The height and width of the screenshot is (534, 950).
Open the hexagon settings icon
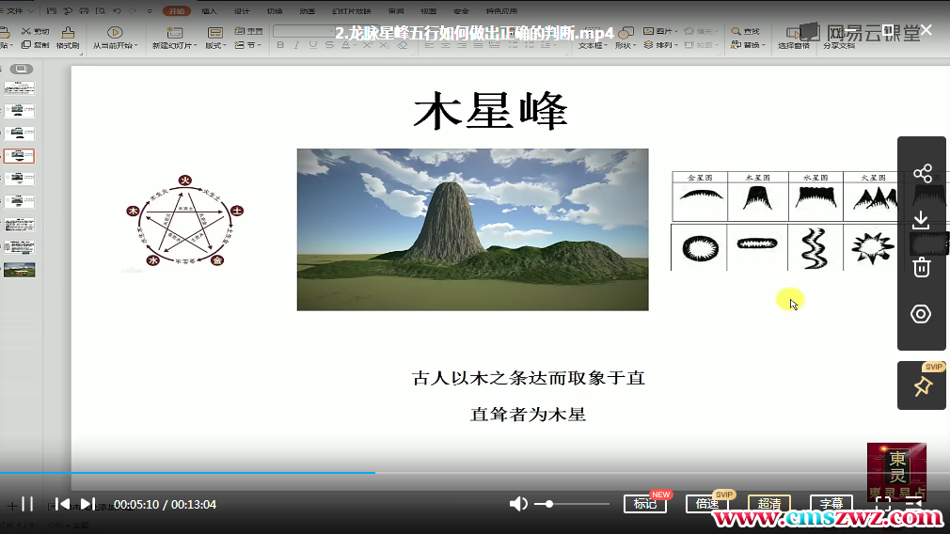(922, 314)
